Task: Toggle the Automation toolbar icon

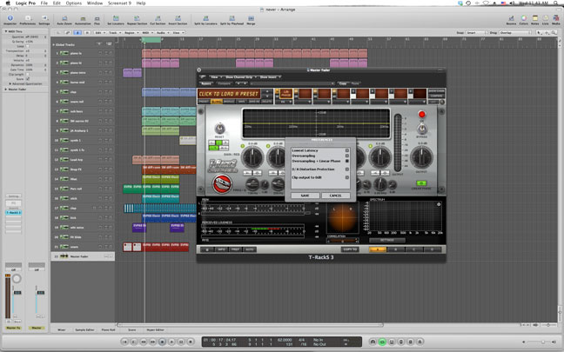Action: pyautogui.click(x=83, y=19)
